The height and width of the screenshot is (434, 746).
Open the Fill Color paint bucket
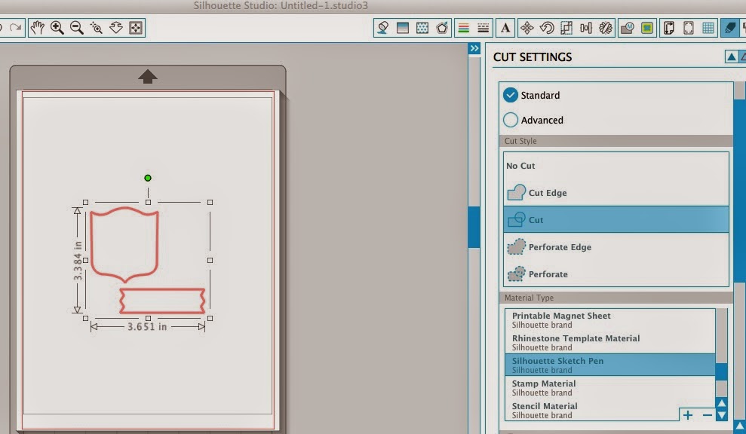point(382,28)
